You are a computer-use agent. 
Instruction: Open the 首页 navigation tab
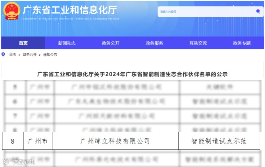click(x=23, y=43)
